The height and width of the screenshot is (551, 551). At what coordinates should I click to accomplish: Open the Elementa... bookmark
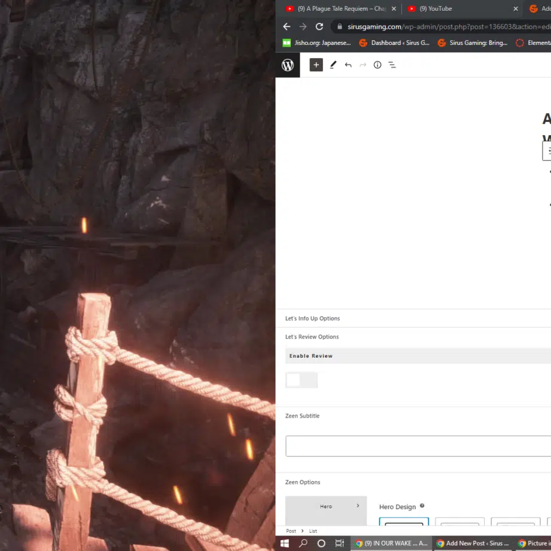click(x=532, y=43)
